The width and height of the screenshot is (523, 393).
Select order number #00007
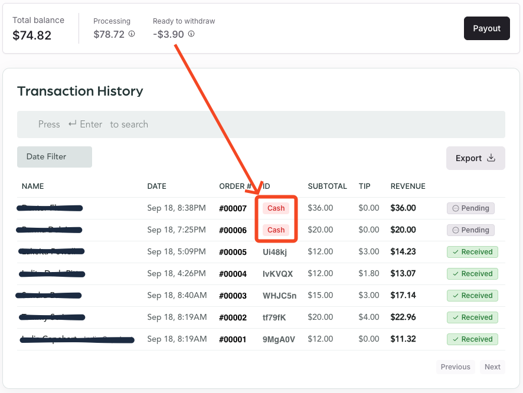click(x=233, y=209)
